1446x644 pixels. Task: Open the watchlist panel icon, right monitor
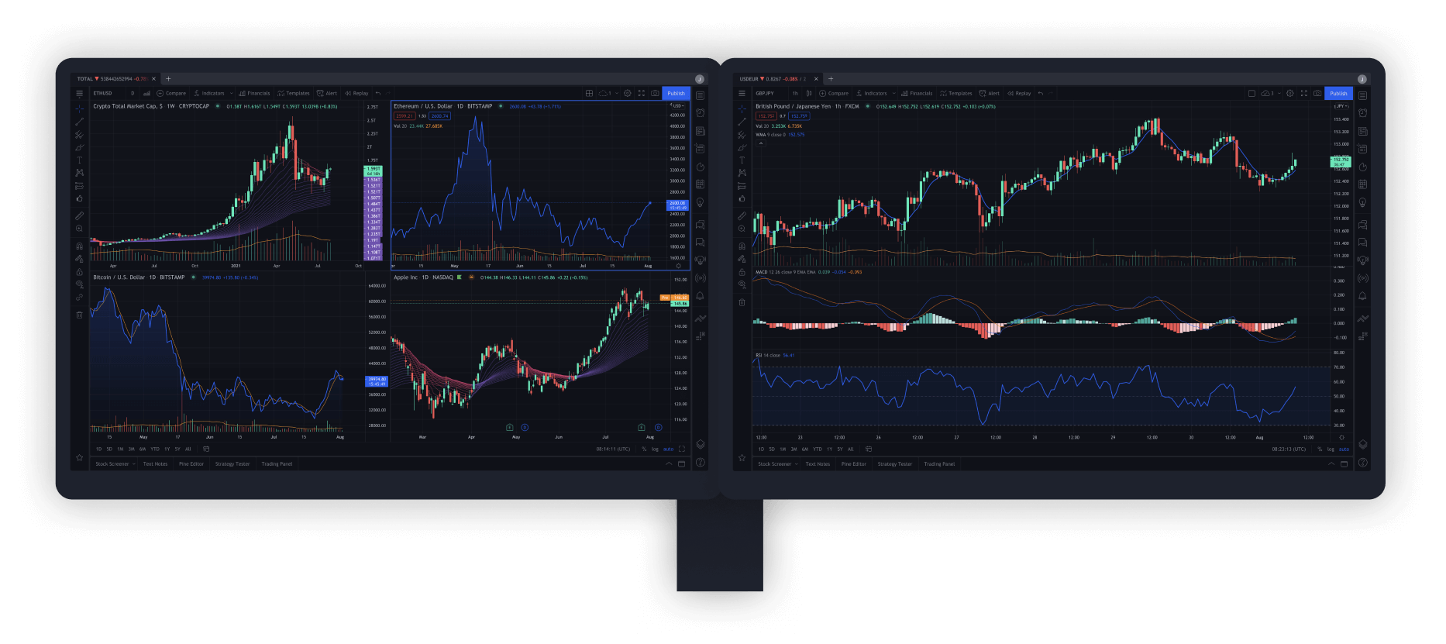1363,95
